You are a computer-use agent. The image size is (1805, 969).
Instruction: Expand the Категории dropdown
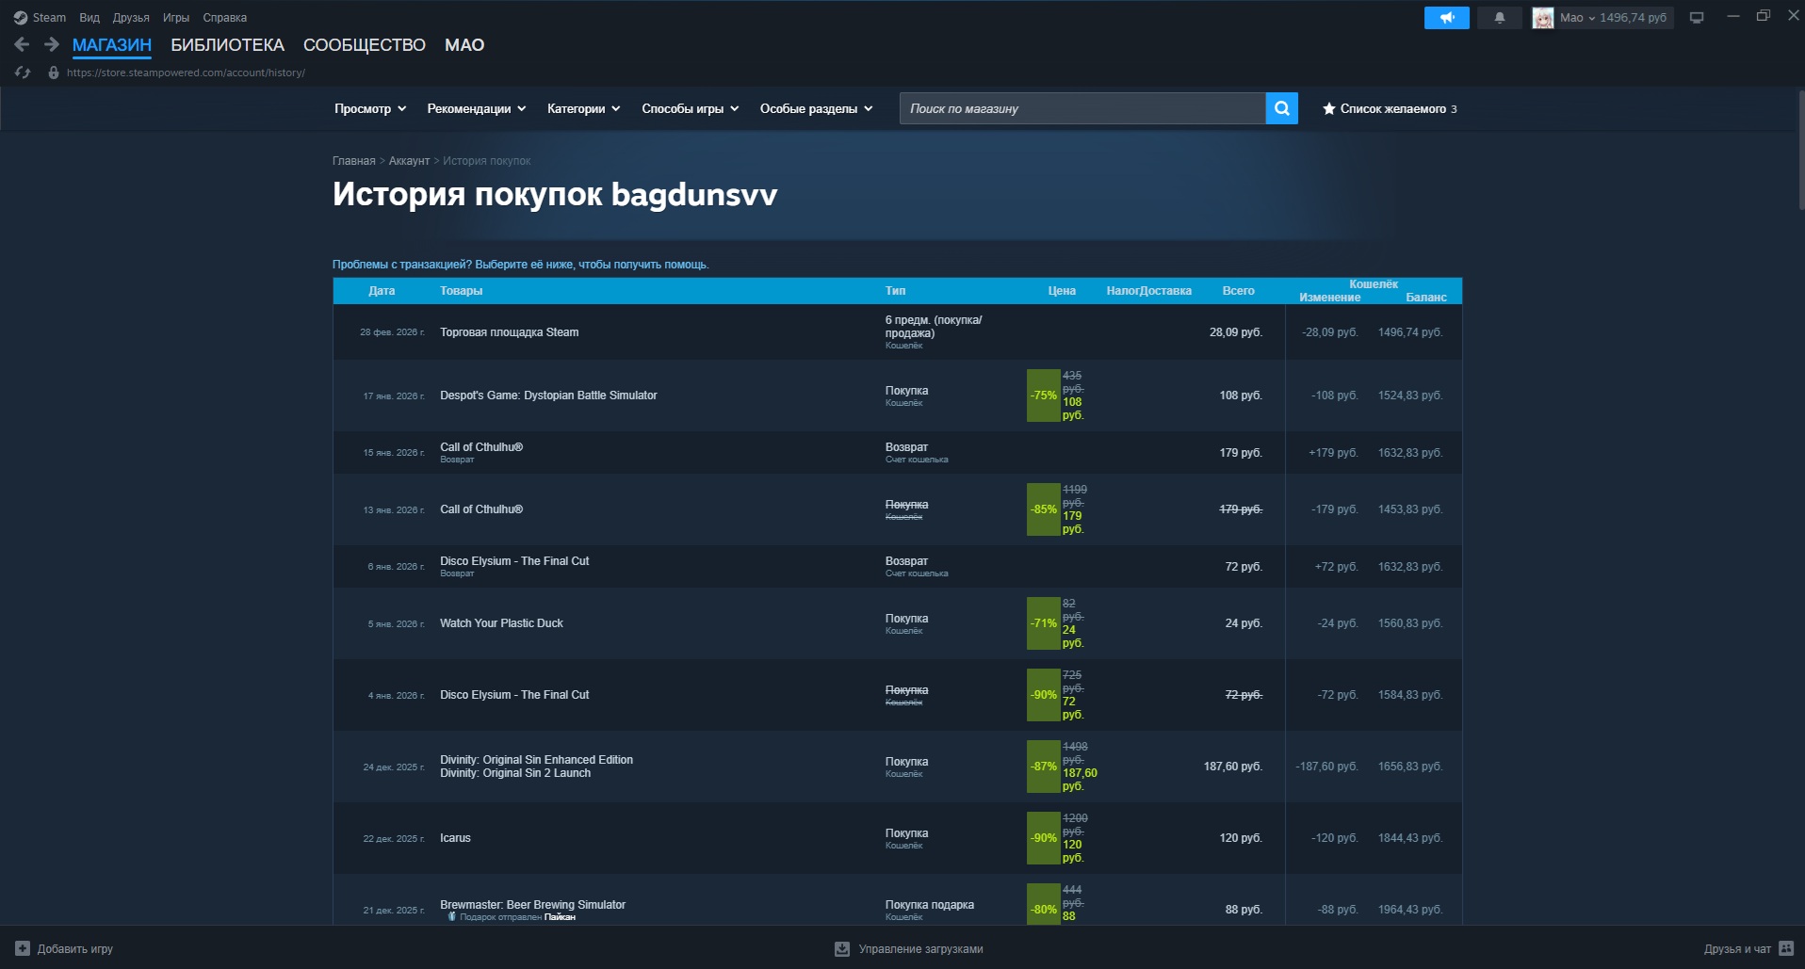click(584, 108)
